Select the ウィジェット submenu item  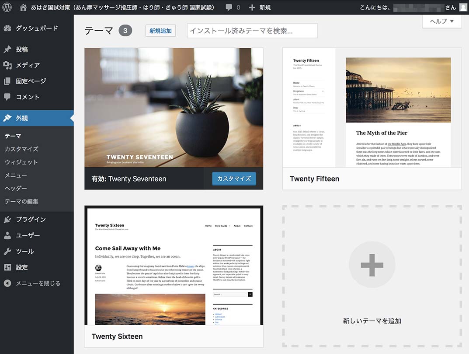[21, 162]
